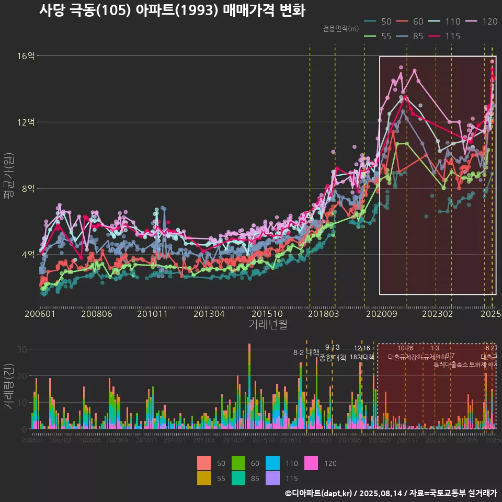Click the mustard 55 volume legend swatch

(x=204, y=478)
